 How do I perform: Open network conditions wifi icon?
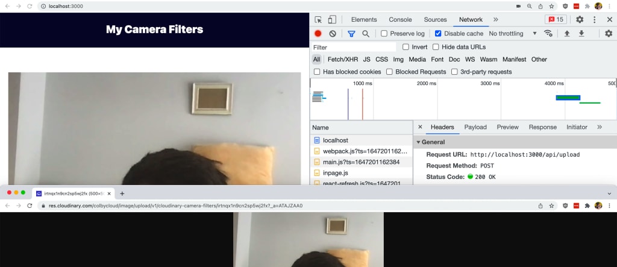tap(548, 34)
